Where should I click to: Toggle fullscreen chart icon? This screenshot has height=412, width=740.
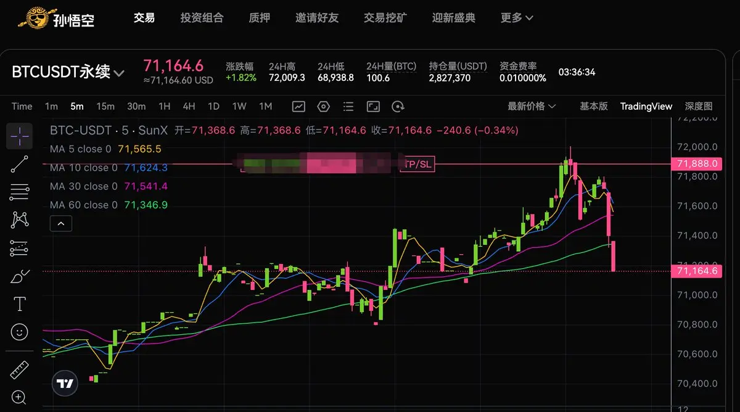373,106
